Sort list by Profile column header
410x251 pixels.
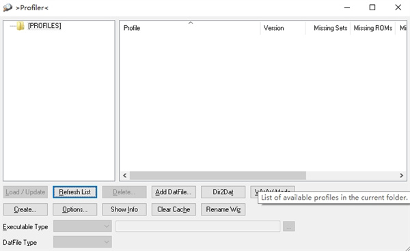click(190, 28)
